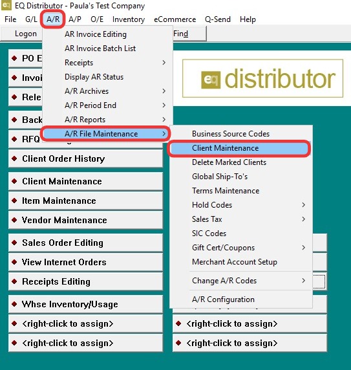The image size is (351, 370).
Task: Open the File menu
Action: 10,19
